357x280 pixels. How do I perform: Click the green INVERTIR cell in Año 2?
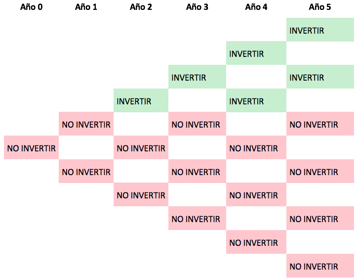pyautogui.click(x=141, y=100)
